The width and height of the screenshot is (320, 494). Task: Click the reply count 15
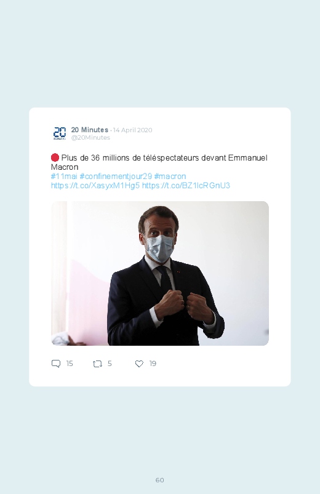click(x=70, y=364)
